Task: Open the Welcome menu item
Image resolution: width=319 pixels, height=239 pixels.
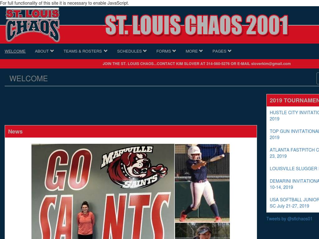Action: (x=15, y=51)
